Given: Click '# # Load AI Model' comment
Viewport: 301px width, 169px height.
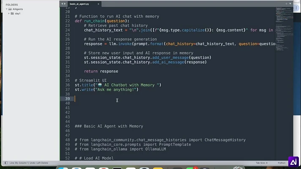Looking at the screenshot, I should coord(94,158).
